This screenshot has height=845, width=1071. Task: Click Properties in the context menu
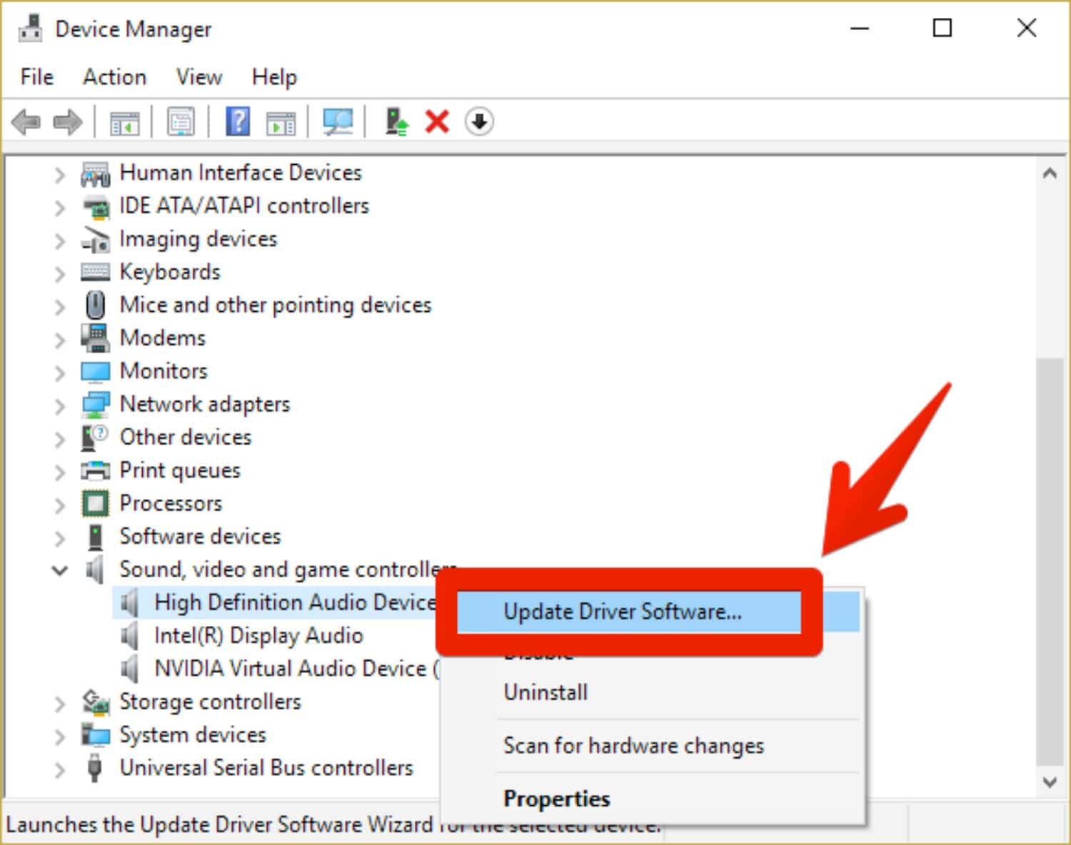(556, 799)
